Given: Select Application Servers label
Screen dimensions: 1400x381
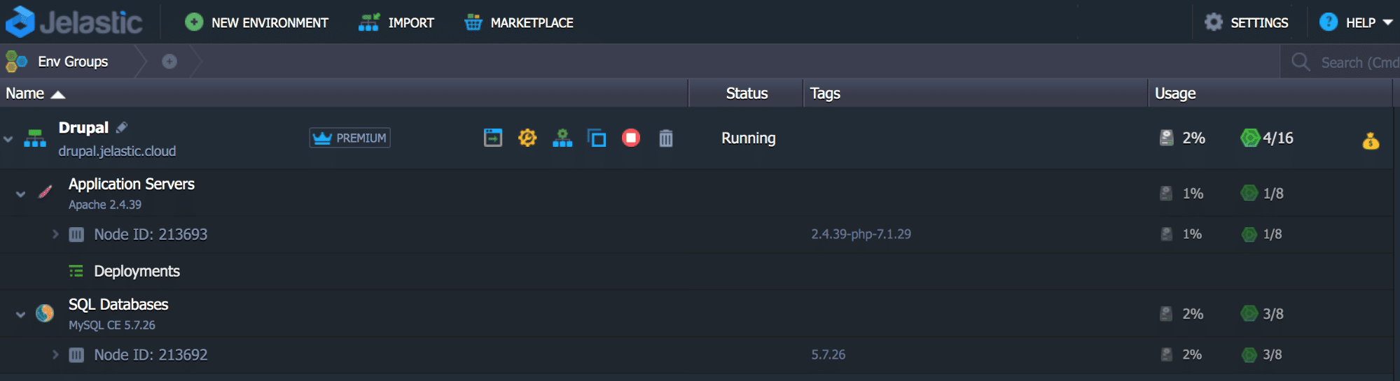Looking at the screenshot, I should click(132, 184).
